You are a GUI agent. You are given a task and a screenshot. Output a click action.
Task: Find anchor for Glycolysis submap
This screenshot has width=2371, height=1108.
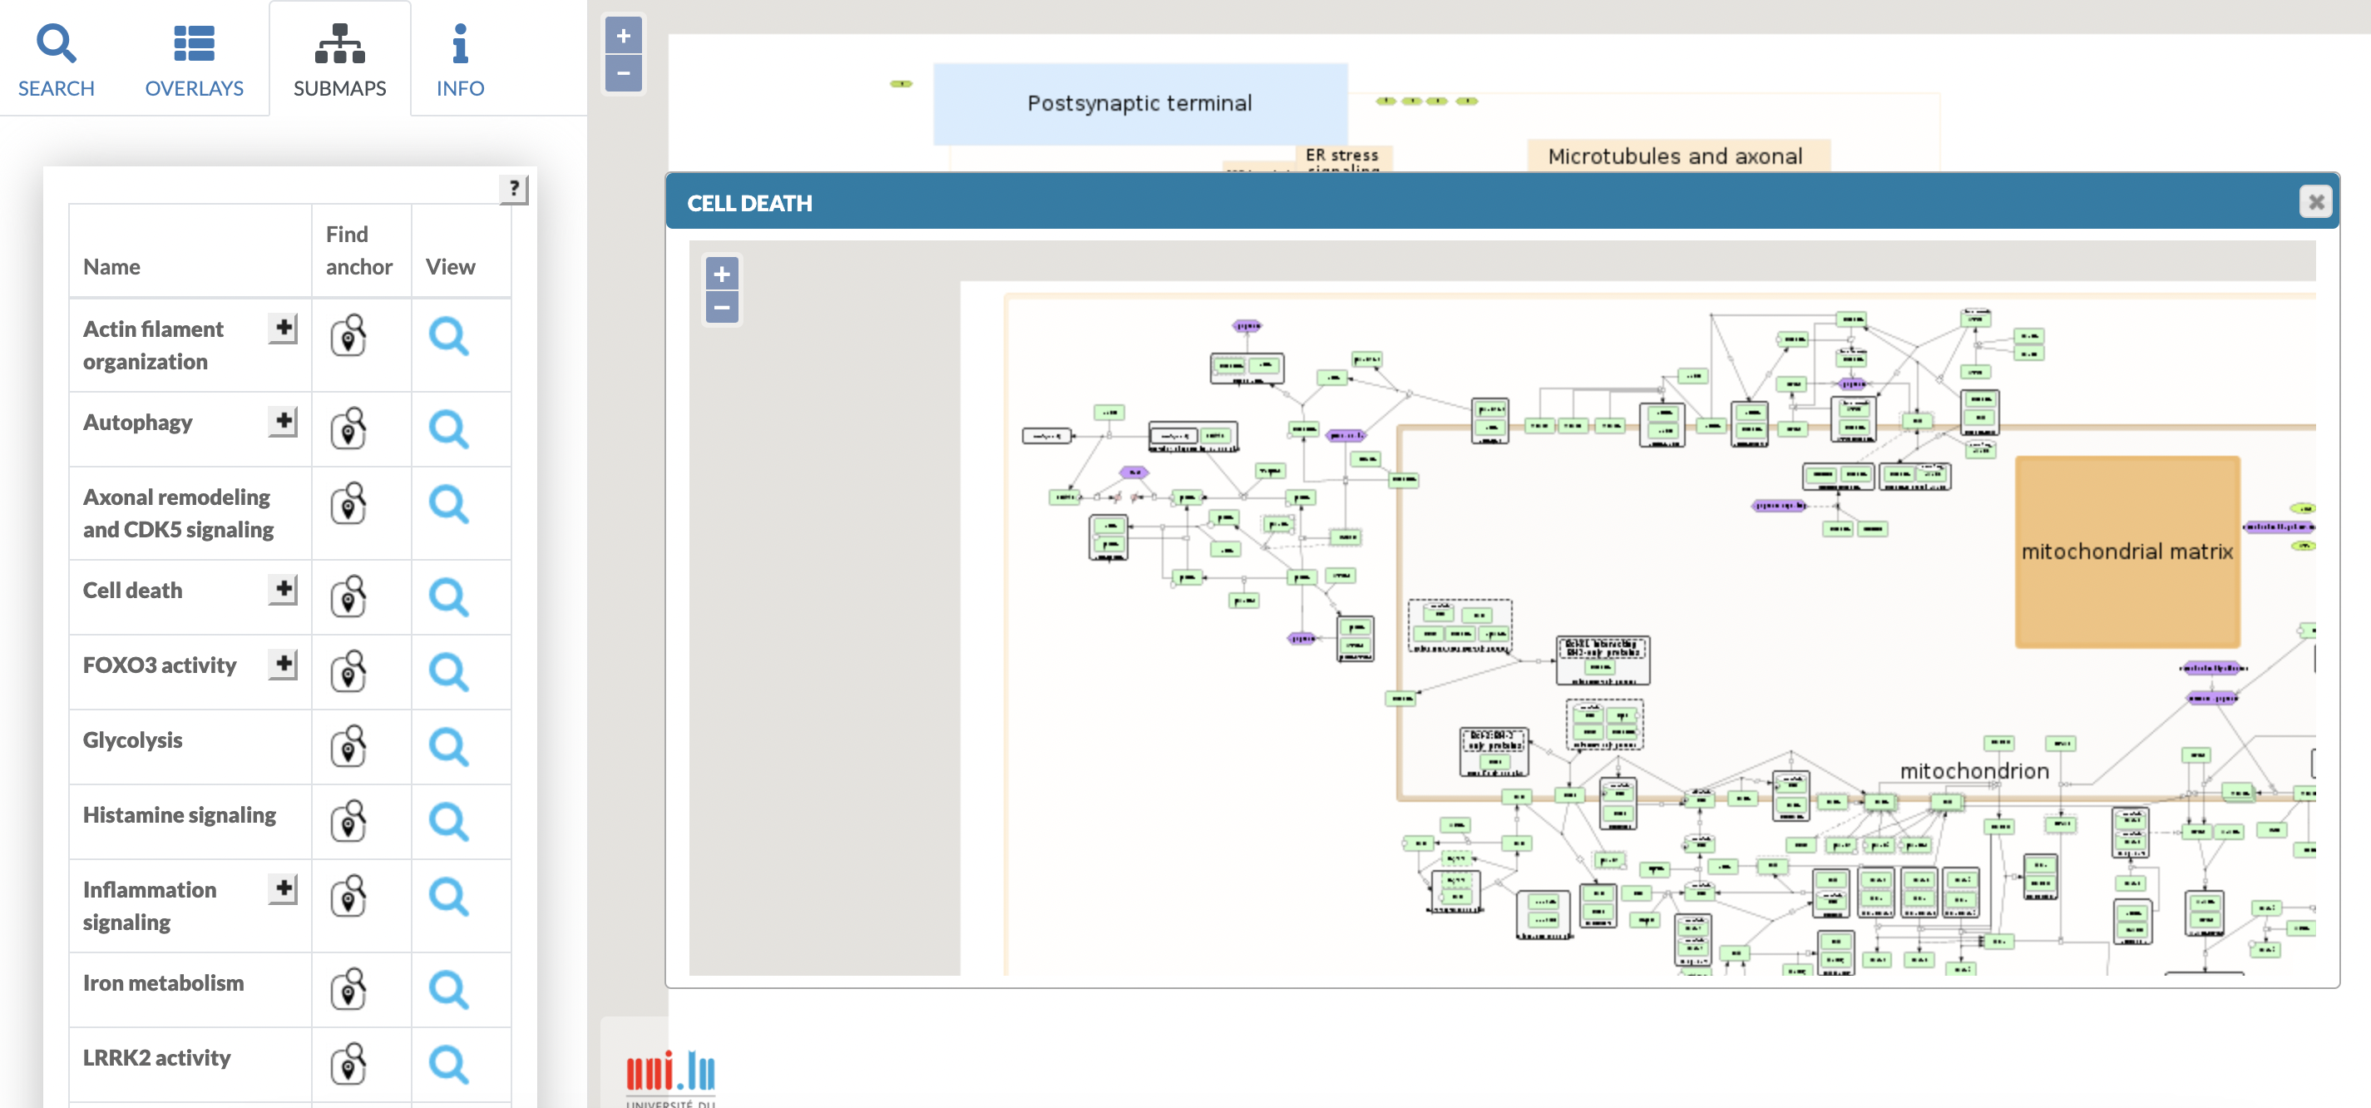[348, 746]
